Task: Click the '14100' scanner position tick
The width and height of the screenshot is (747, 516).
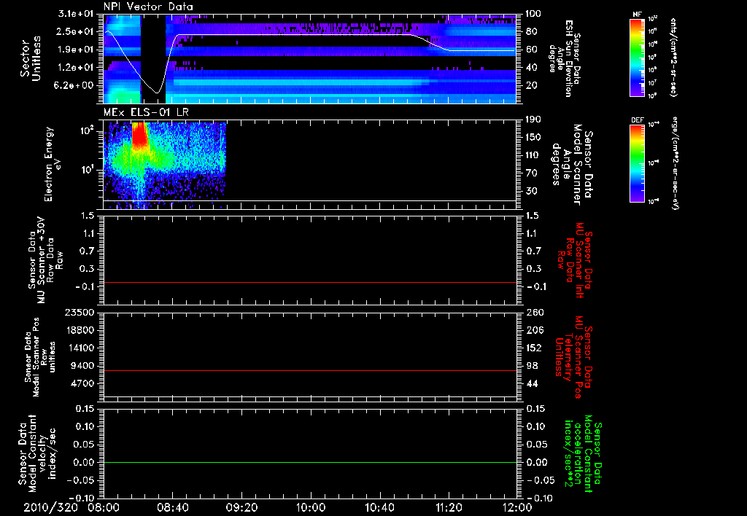Action: click(79, 348)
